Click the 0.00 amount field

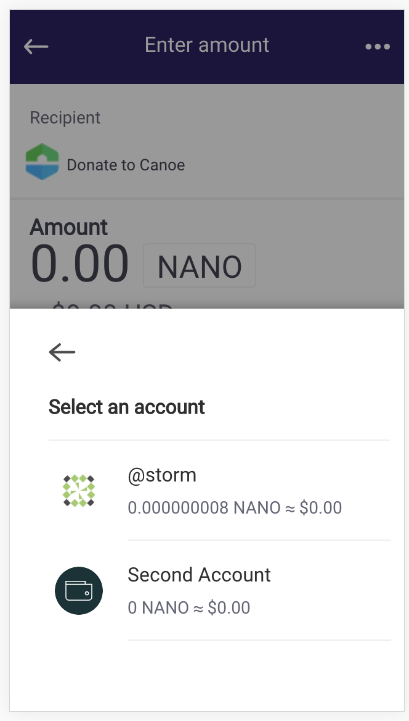79,264
